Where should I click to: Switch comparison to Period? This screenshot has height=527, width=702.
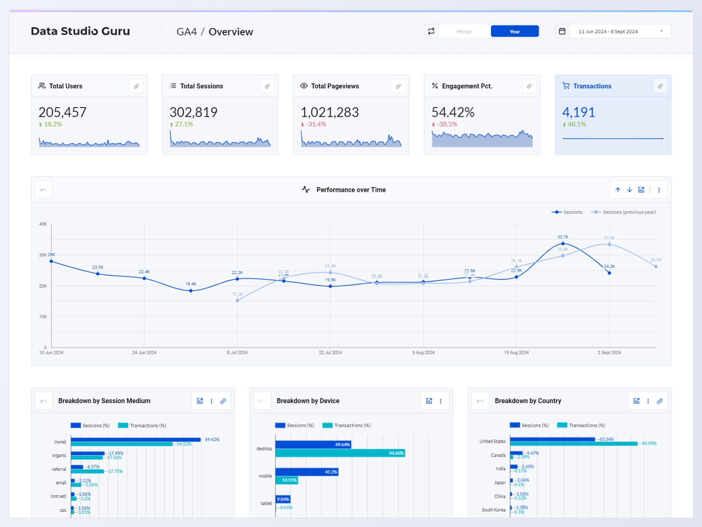pyautogui.click(x=464, y=32)
